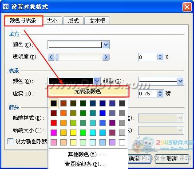Click the 取消 button
The height and width of the screenshot is (169, 194).
[172, 159]
